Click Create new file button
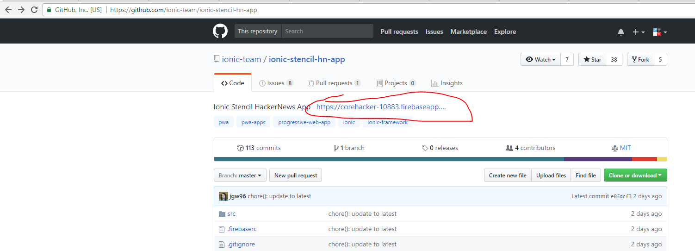Image resolution: width=695 pixels, height=251 pixels. [x=508, y=175]
